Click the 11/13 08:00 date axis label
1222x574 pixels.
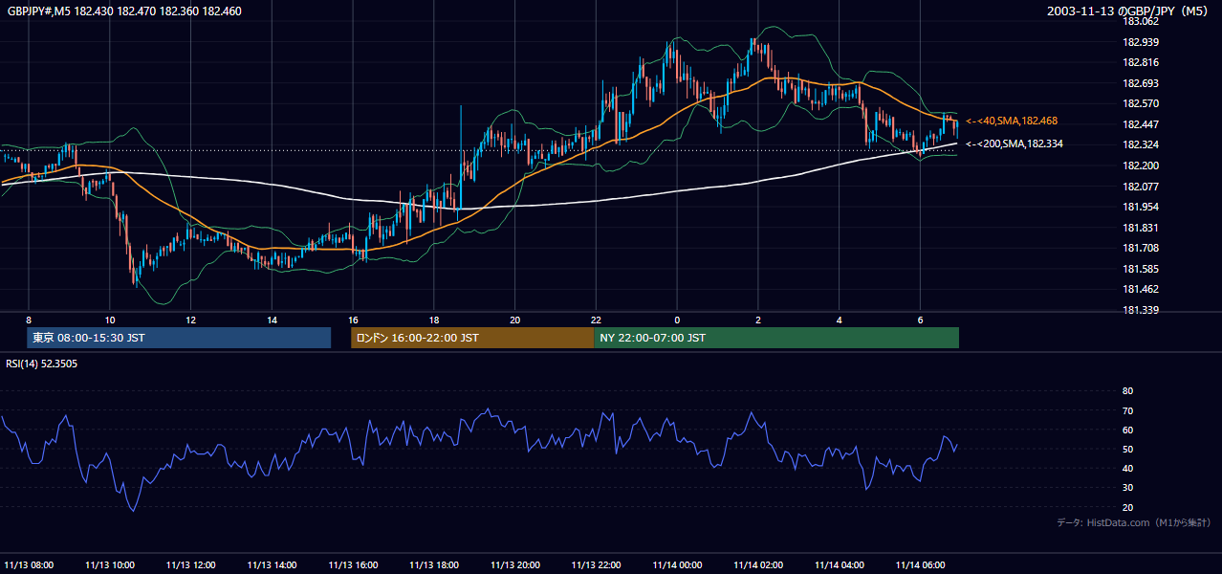29,564
